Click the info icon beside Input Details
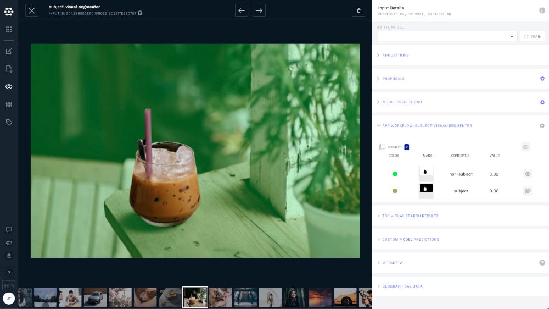The width and height of the screenshot is (549, 309). click(542, 10)
